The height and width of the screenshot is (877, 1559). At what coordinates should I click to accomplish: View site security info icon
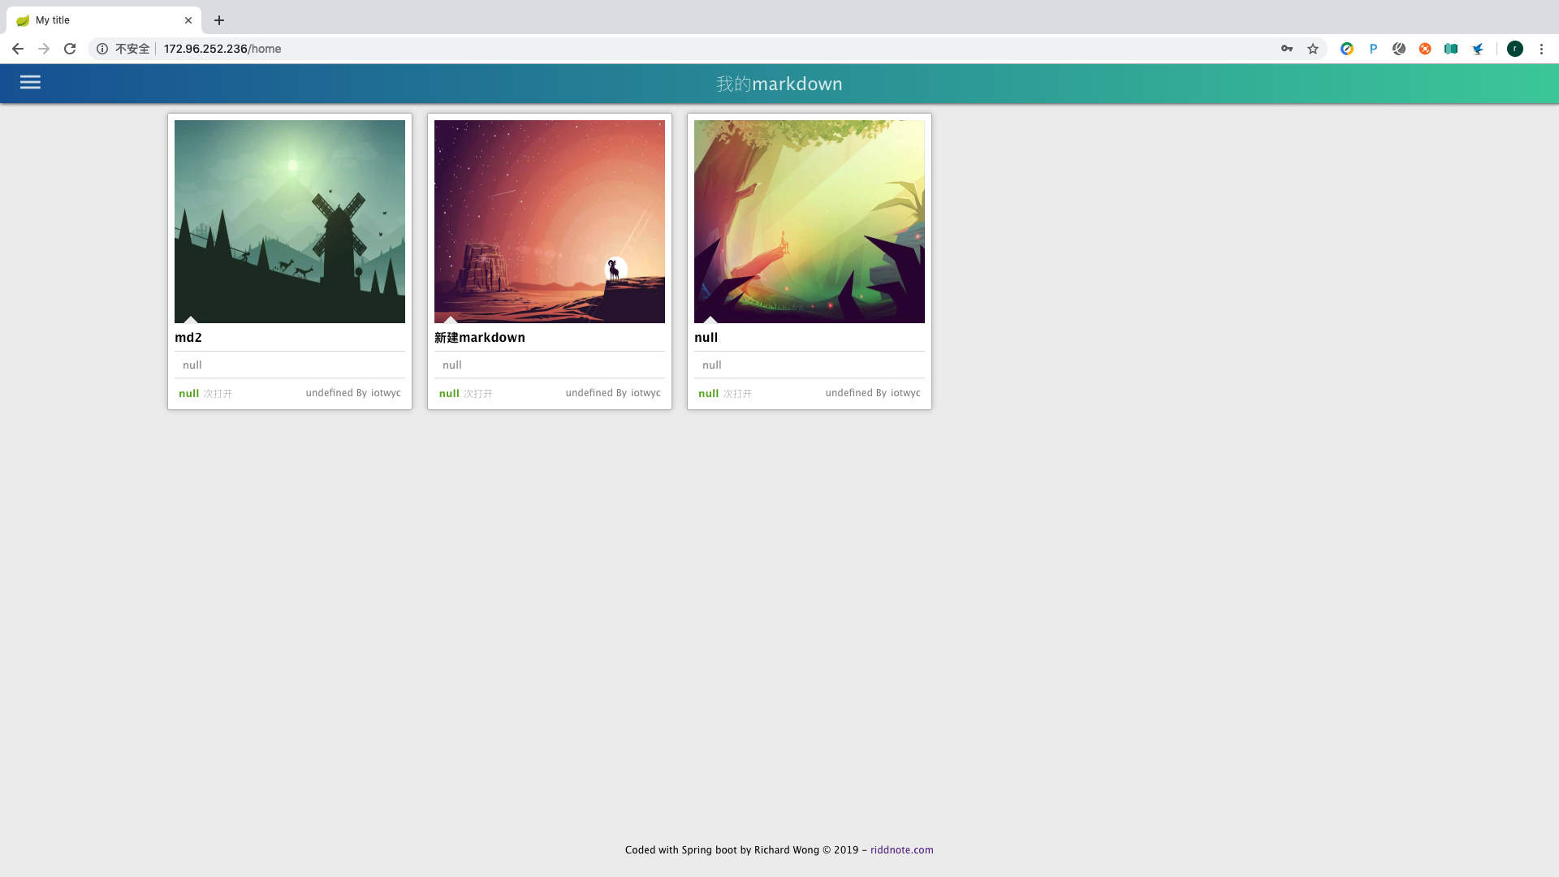[x=102, y=49]
